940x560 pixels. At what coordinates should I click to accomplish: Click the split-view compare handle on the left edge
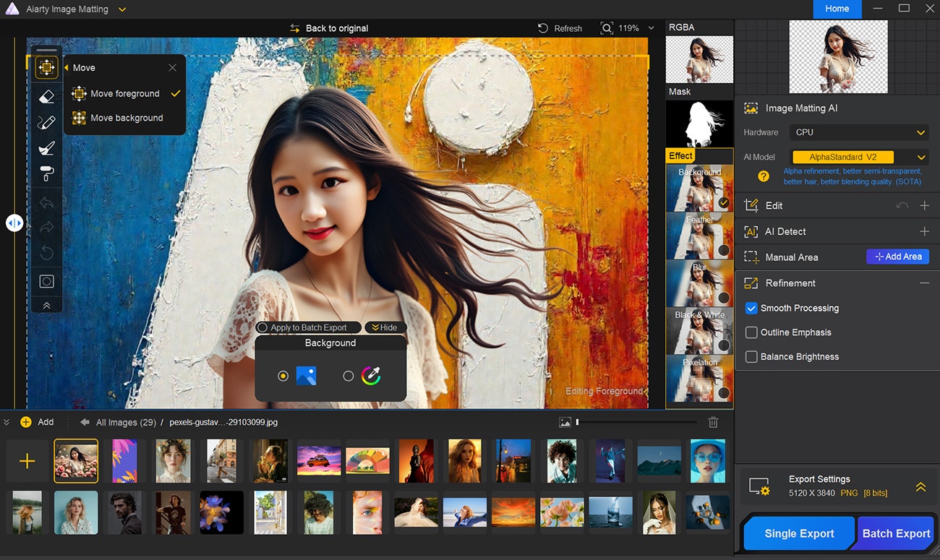(14, 223)
